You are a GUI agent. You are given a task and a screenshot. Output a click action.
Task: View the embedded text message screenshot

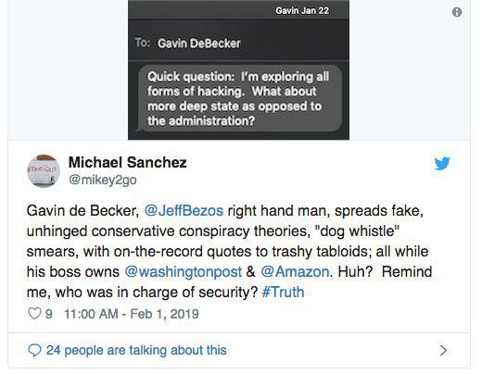pyautogui.click(x=238, y=69)
